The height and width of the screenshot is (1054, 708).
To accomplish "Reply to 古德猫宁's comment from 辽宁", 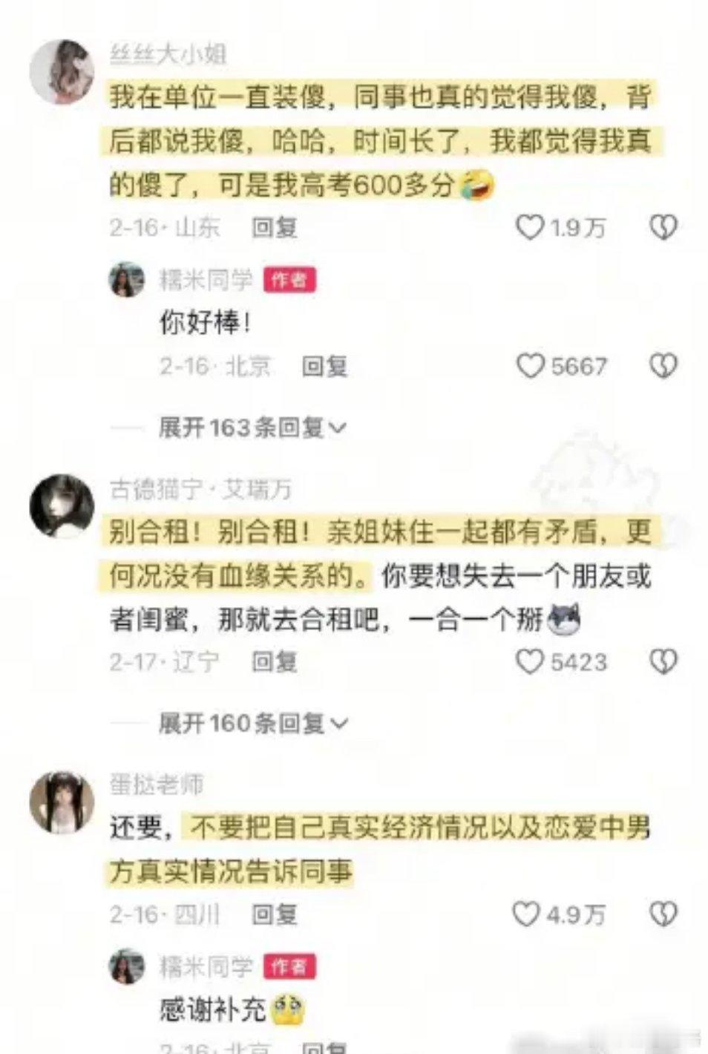I will [x=274, y=661].
